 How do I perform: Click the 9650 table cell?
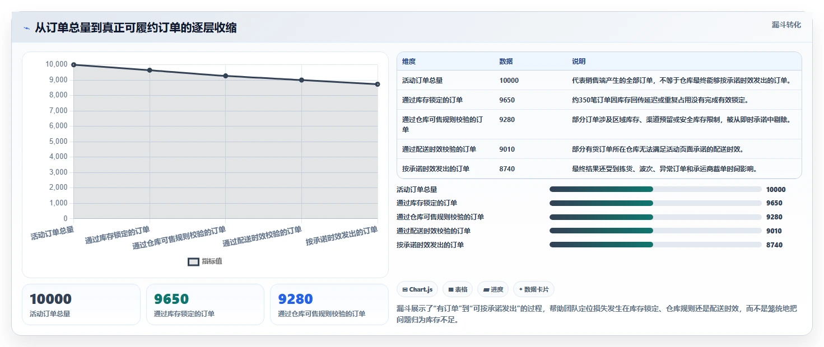507,100
